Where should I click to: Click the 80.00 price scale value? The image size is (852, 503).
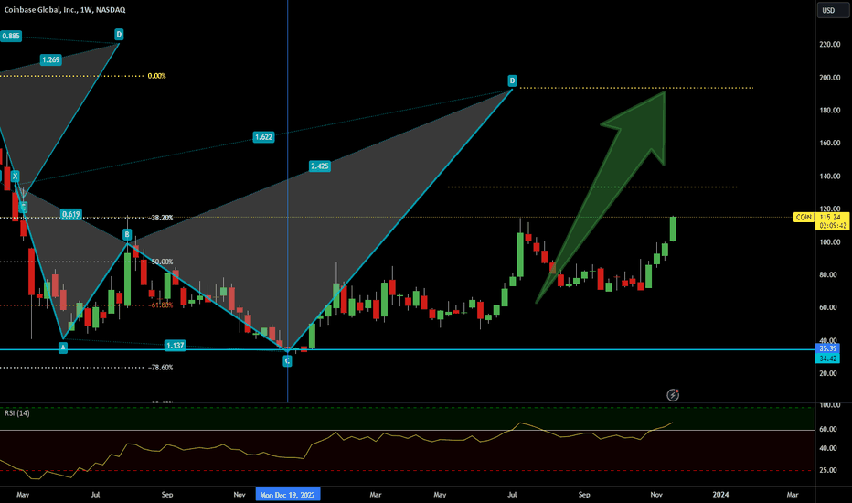coord(828,274)
